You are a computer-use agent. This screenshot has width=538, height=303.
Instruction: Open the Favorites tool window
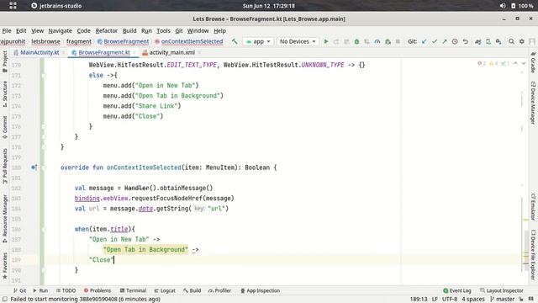coord(5,266)
